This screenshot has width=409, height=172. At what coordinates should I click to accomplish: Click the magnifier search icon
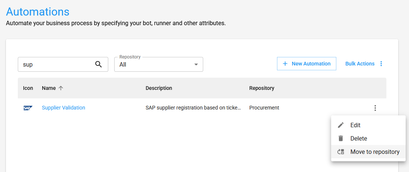98,64
